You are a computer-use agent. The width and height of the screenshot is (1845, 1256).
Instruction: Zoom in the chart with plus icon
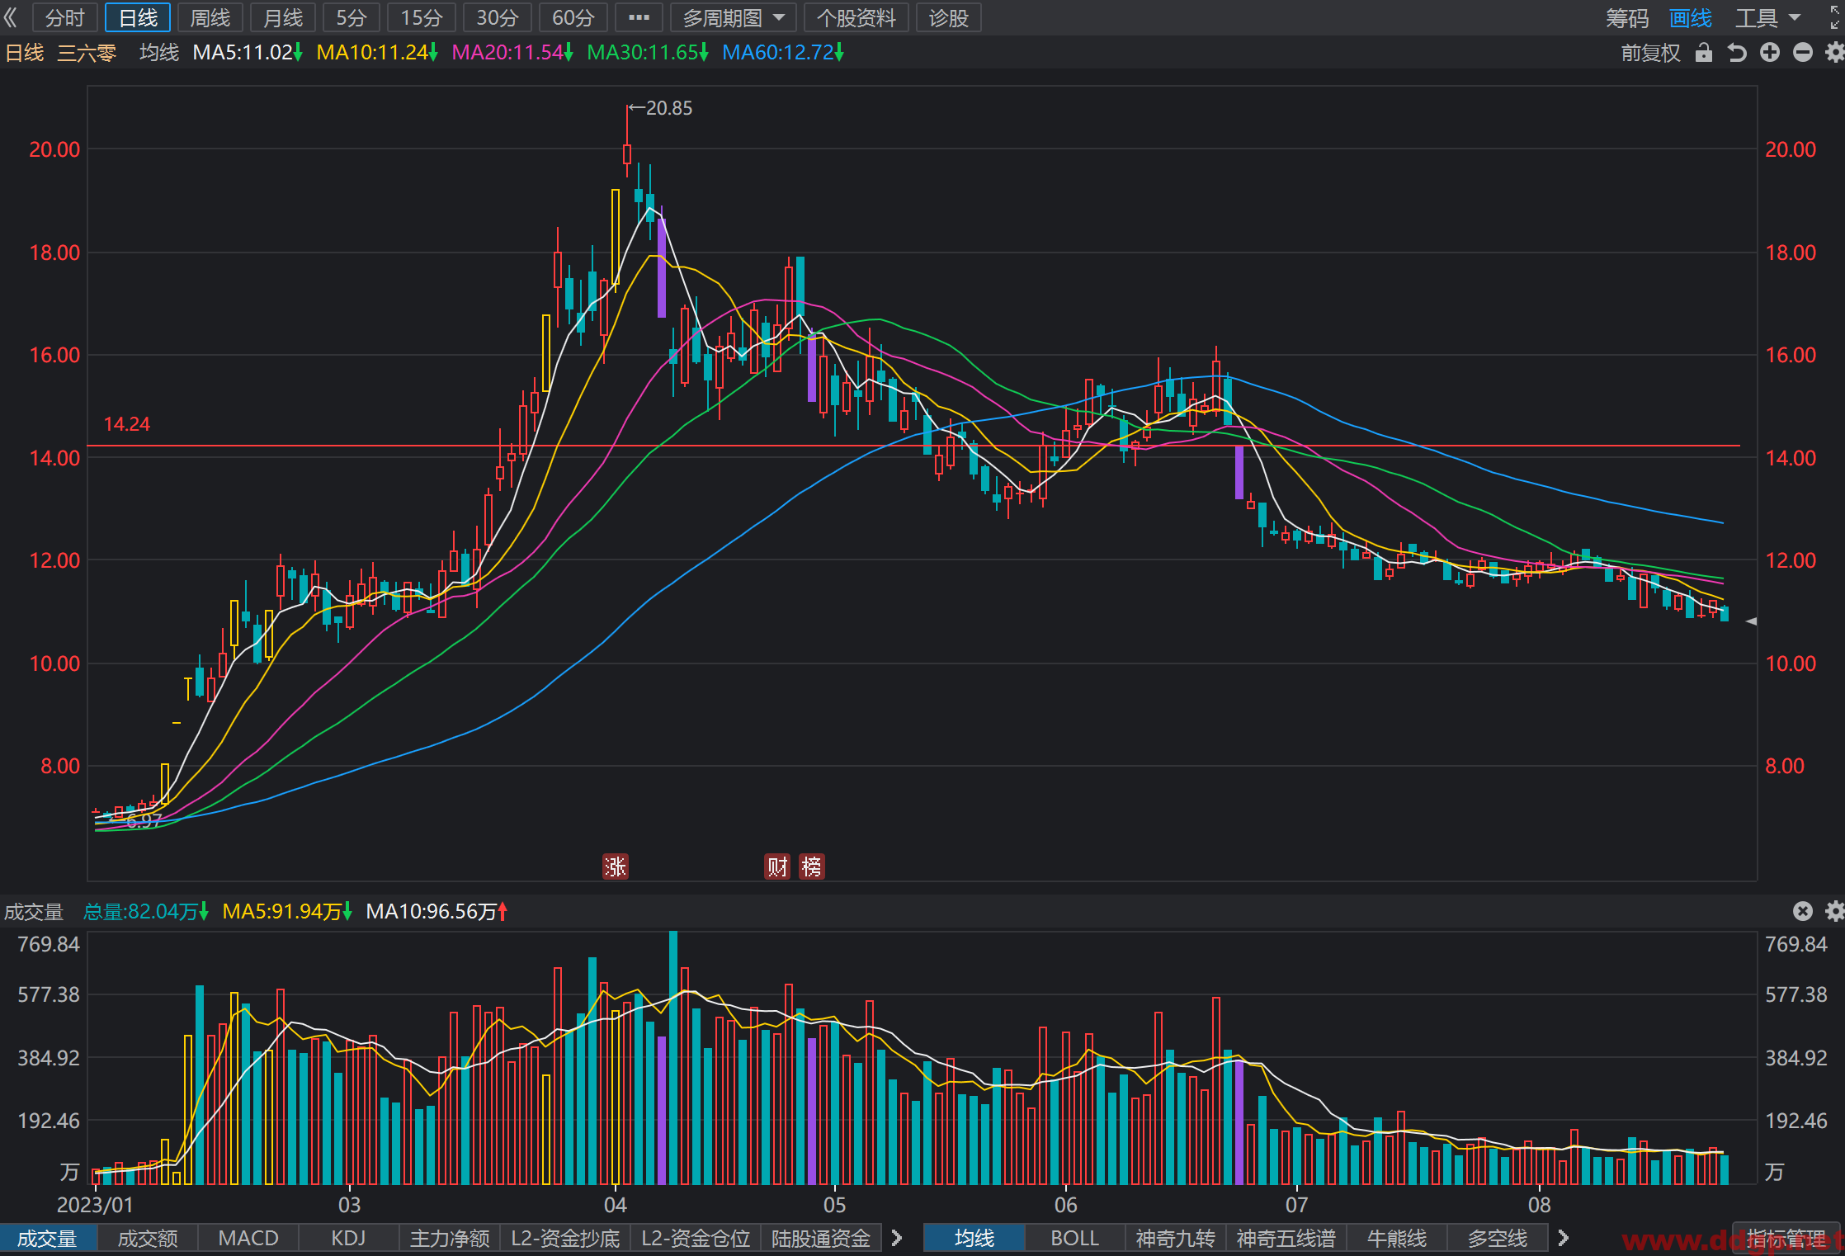coord(1770,53)
